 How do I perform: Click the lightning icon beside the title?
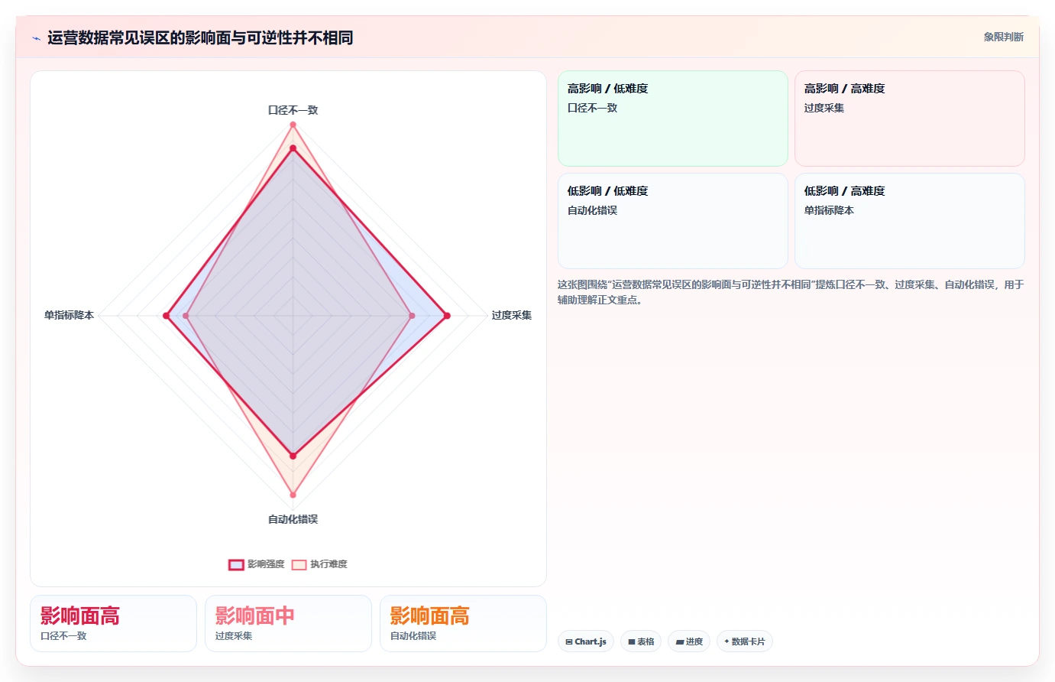36,38
